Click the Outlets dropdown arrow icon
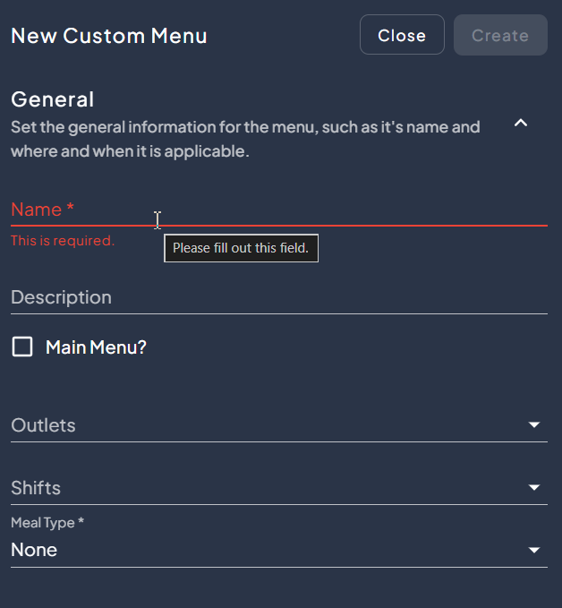 point(534,424)
